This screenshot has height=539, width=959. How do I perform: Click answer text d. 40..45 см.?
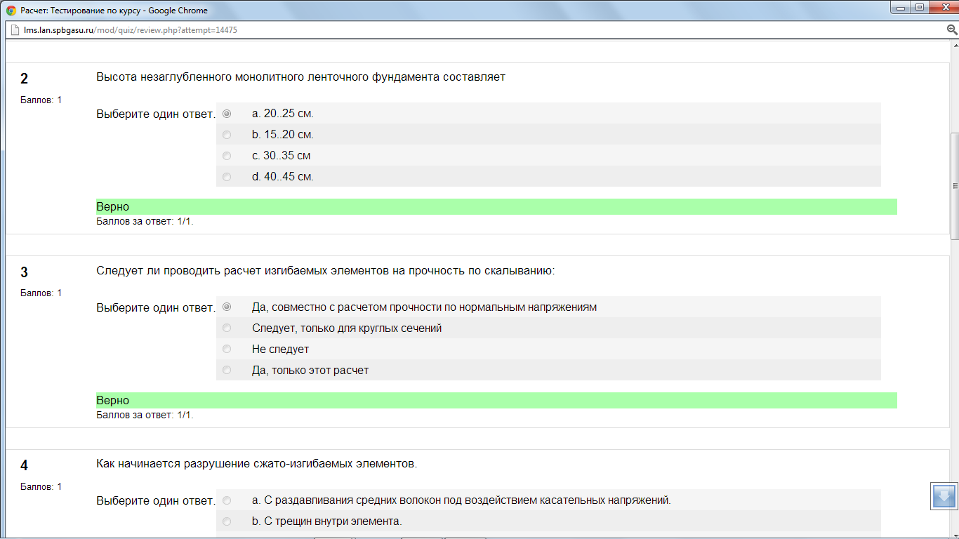coord(283,177)
